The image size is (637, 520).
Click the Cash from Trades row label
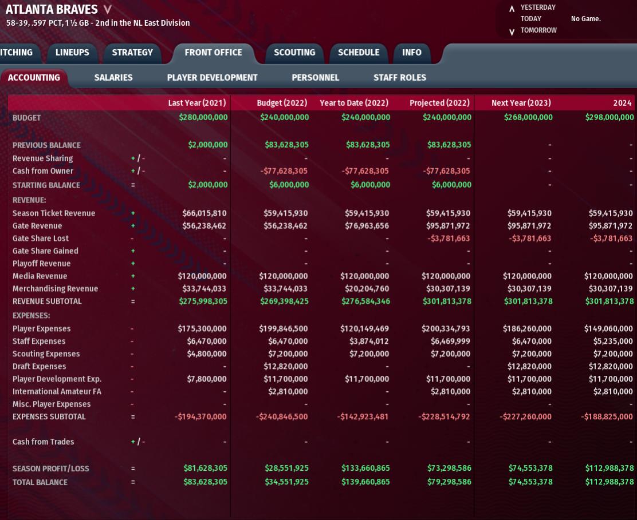pyautogui.click(x=43, y=442)
